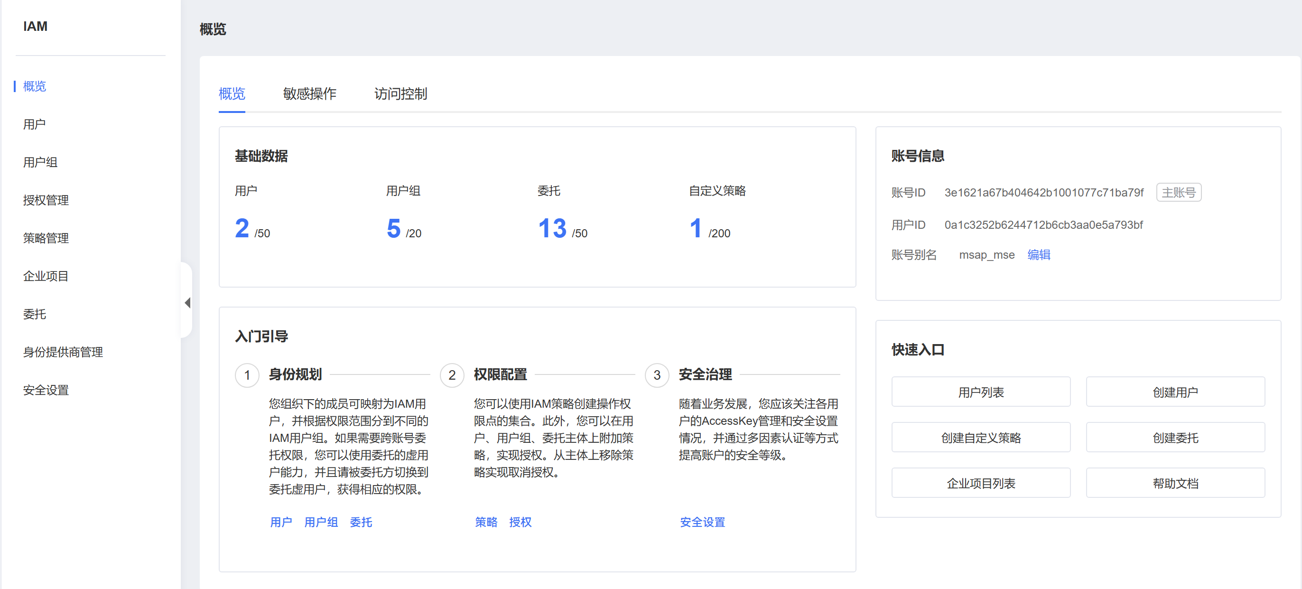Click the 账号信息 heading
This screenshot has width=1302, height=589.
918,156
